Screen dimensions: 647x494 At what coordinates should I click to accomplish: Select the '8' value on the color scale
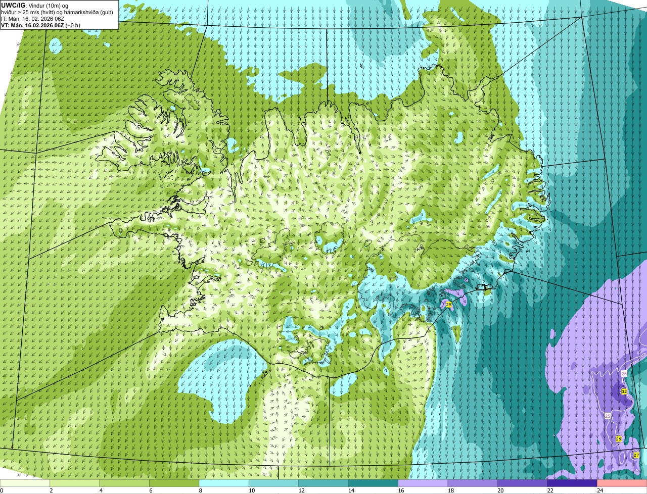[x=200, y=490]
